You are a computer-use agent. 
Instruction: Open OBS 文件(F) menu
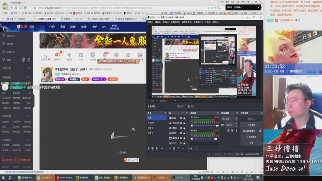click(150, 22)
